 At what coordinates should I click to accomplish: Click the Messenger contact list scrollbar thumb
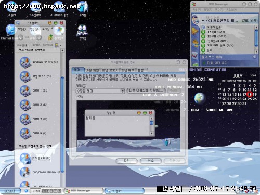256,38
